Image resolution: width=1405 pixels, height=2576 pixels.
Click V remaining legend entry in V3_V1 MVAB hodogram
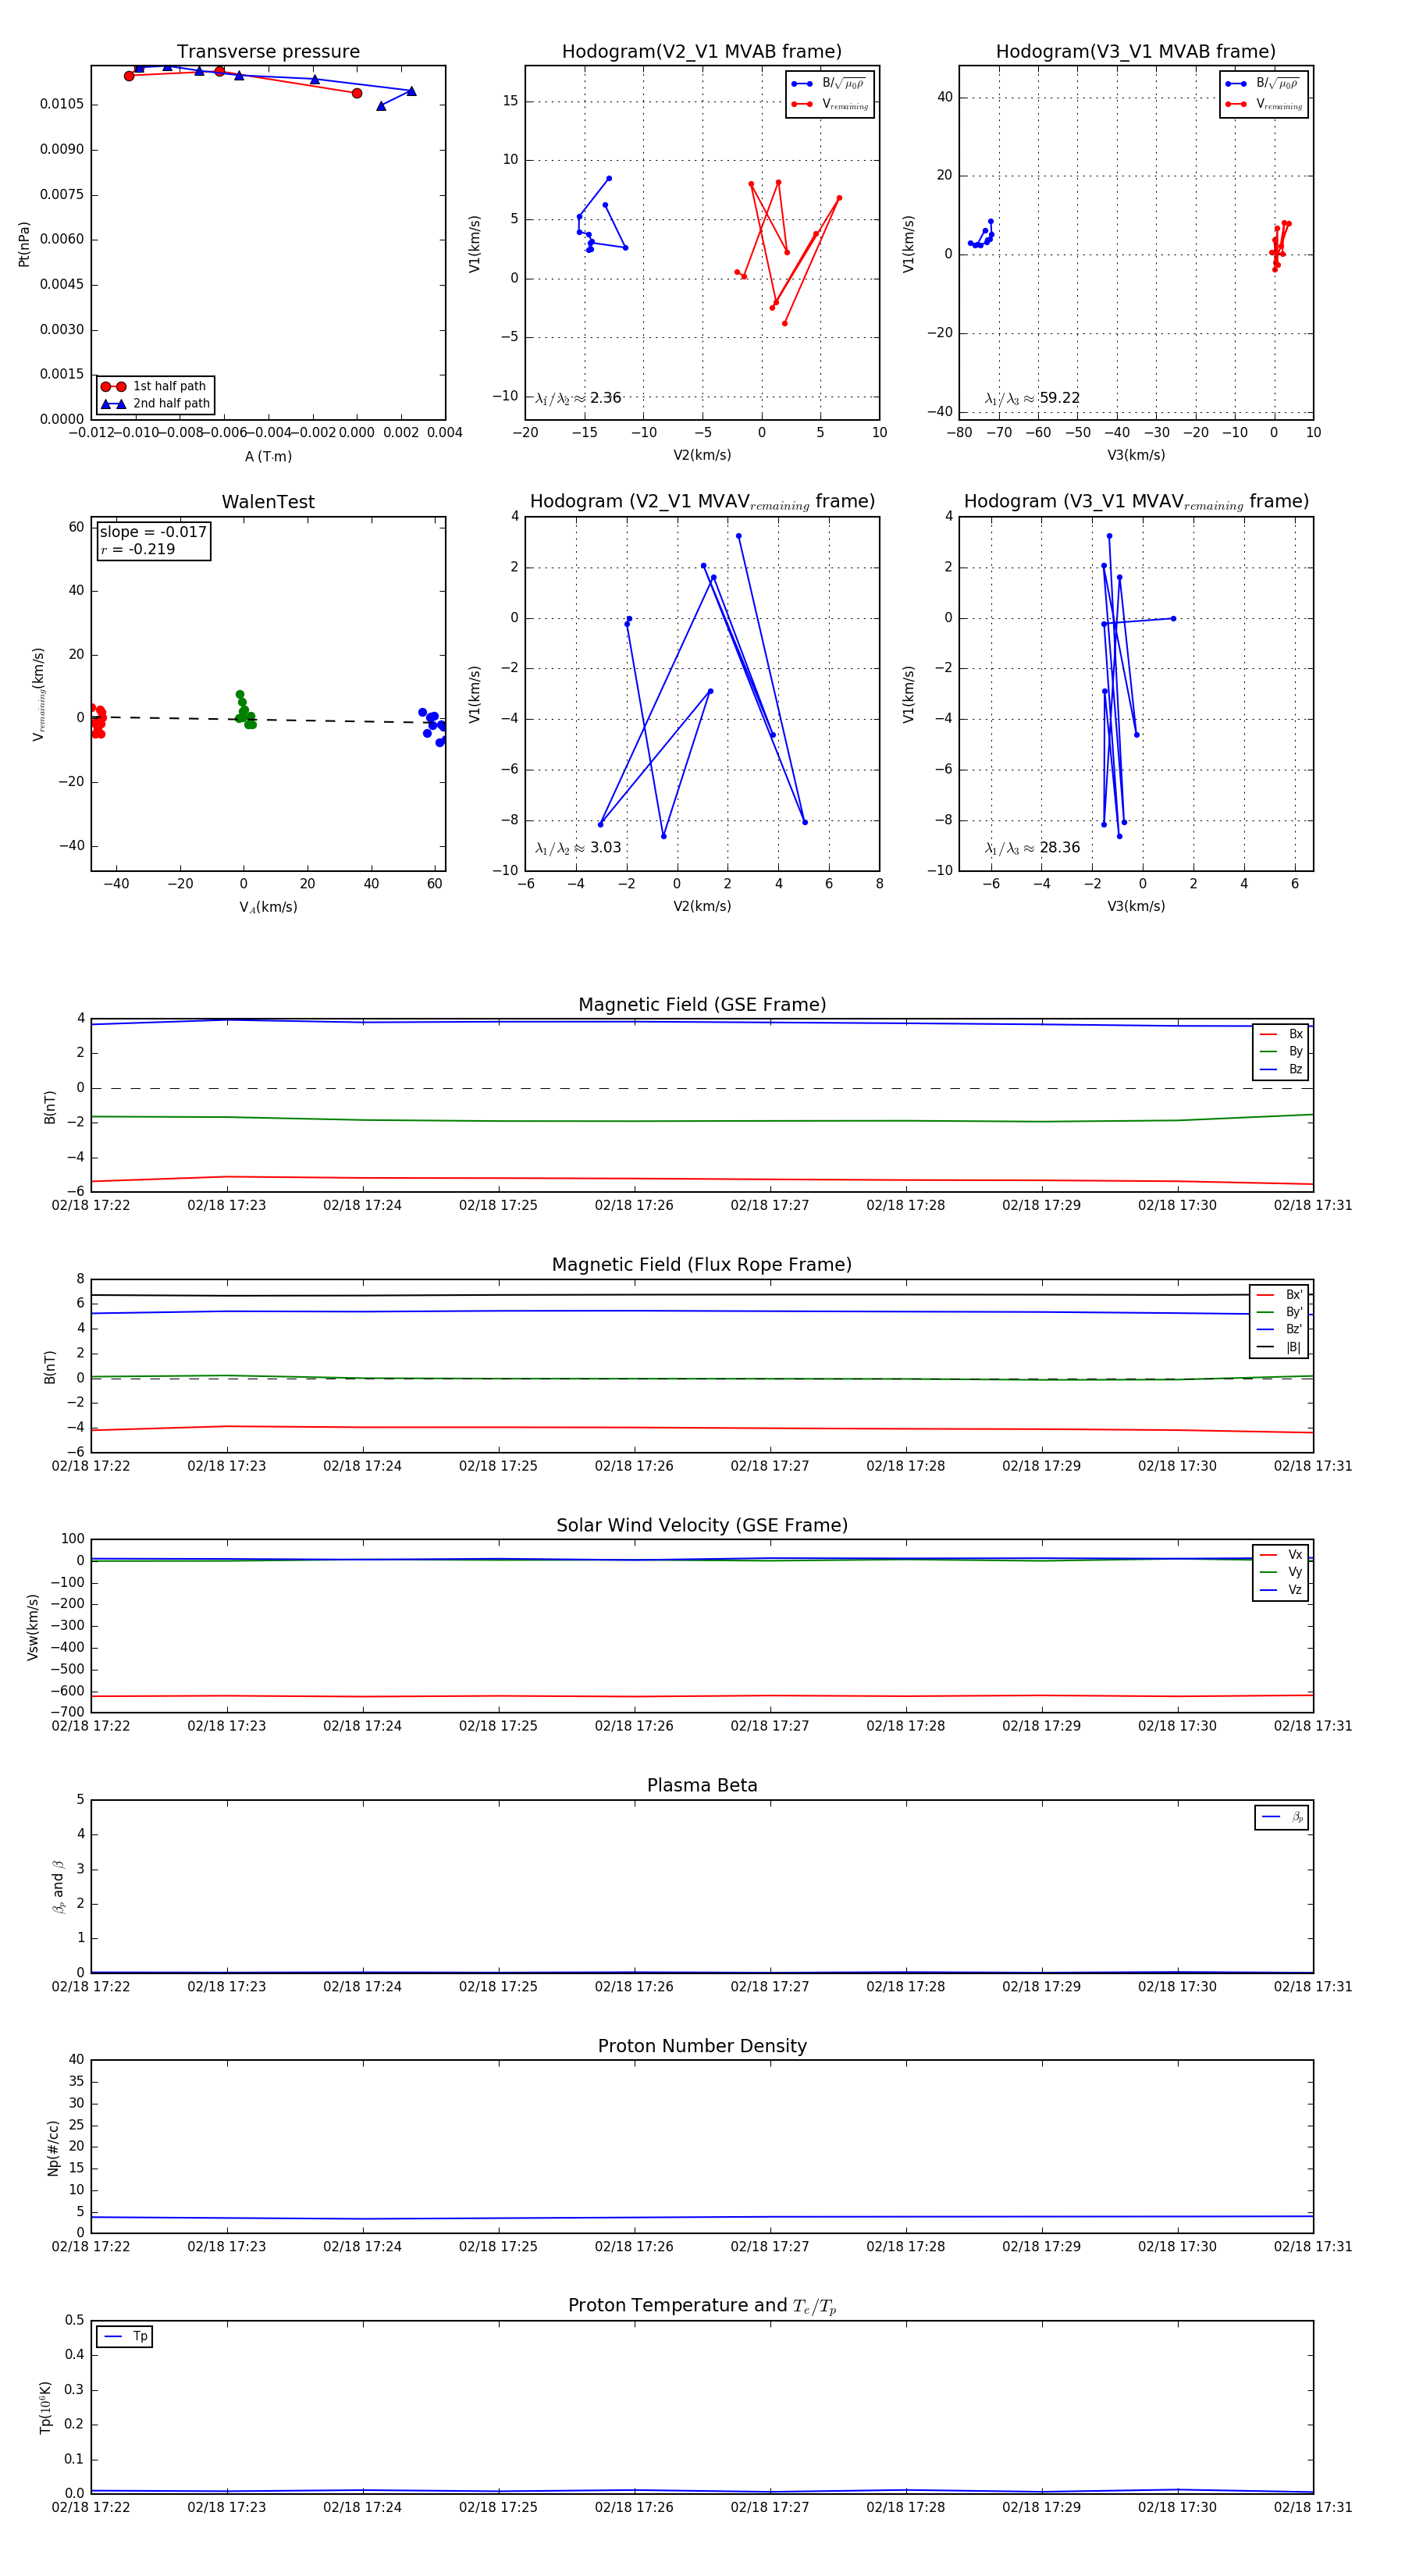click(x=1263, y=104)
